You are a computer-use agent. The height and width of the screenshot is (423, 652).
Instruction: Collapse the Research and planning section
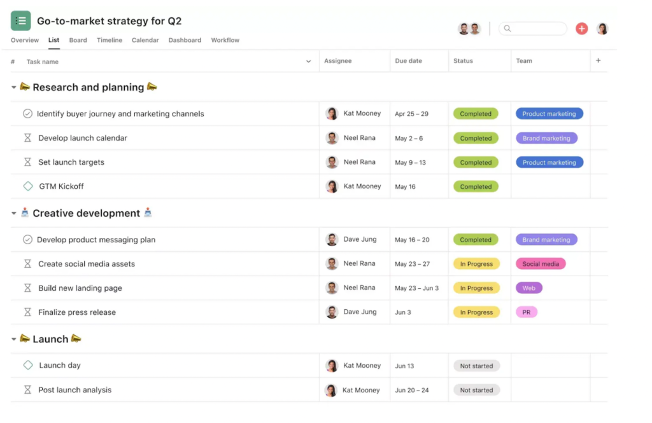pyautogui.click(x=14, y=88)
